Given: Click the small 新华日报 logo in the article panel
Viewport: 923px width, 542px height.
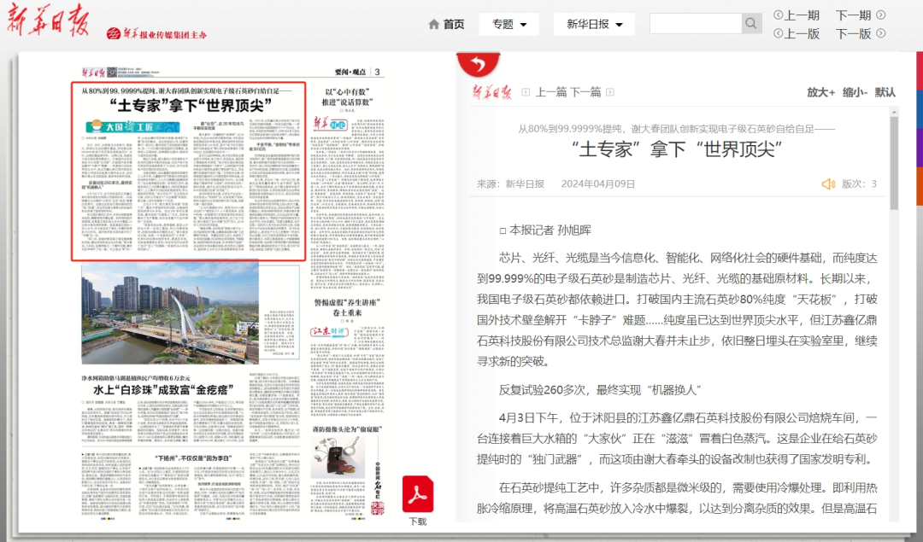Looking at the screenshot, I should 491,91.
